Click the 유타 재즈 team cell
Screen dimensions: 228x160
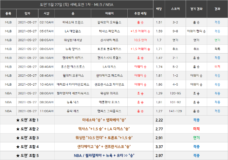(73, 111)
